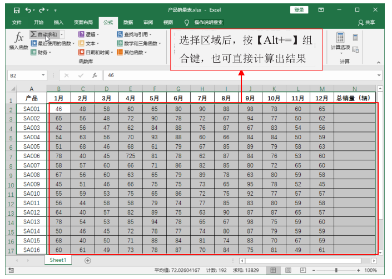Switch to Page Layout view icon
Screen dimensions: 392x279
pyautogui.click(x=288, y=270)
